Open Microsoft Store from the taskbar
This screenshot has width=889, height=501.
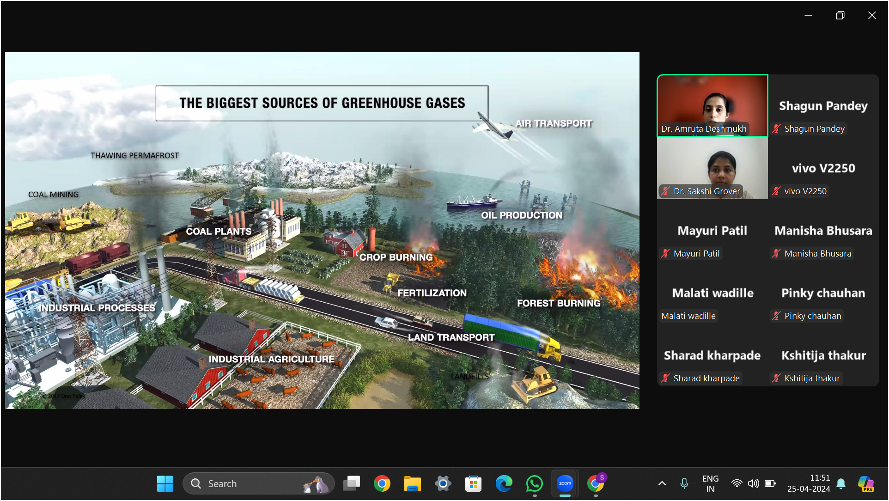(x=473, y=483)
